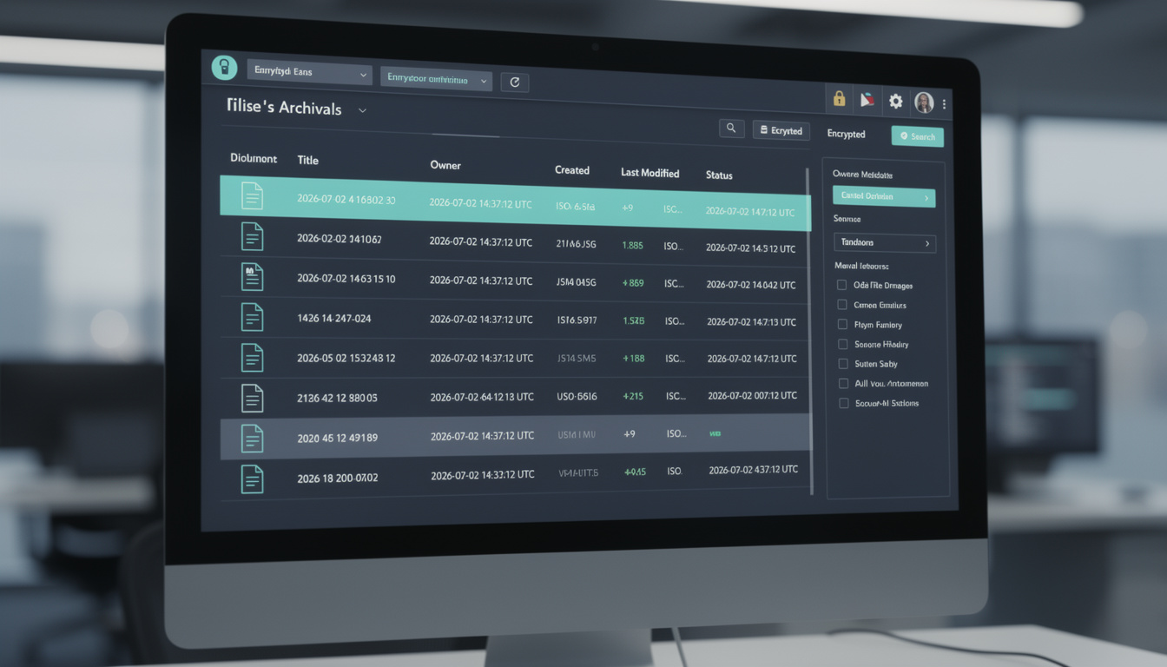Image resolution: width=1167 pixels, height=667 pixels.
Task: Click the gold padlock icon
Action: pos(839,99)
